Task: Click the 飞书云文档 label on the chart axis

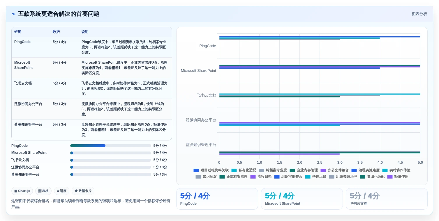Action: [x=207, y=95]
